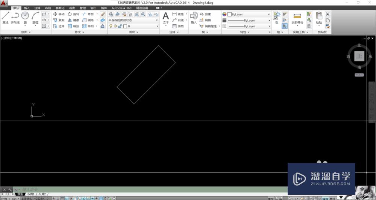Switch to the 参数化 ribbon tab
This screenshot has height=200, width=376.
[x=60, y=8]
